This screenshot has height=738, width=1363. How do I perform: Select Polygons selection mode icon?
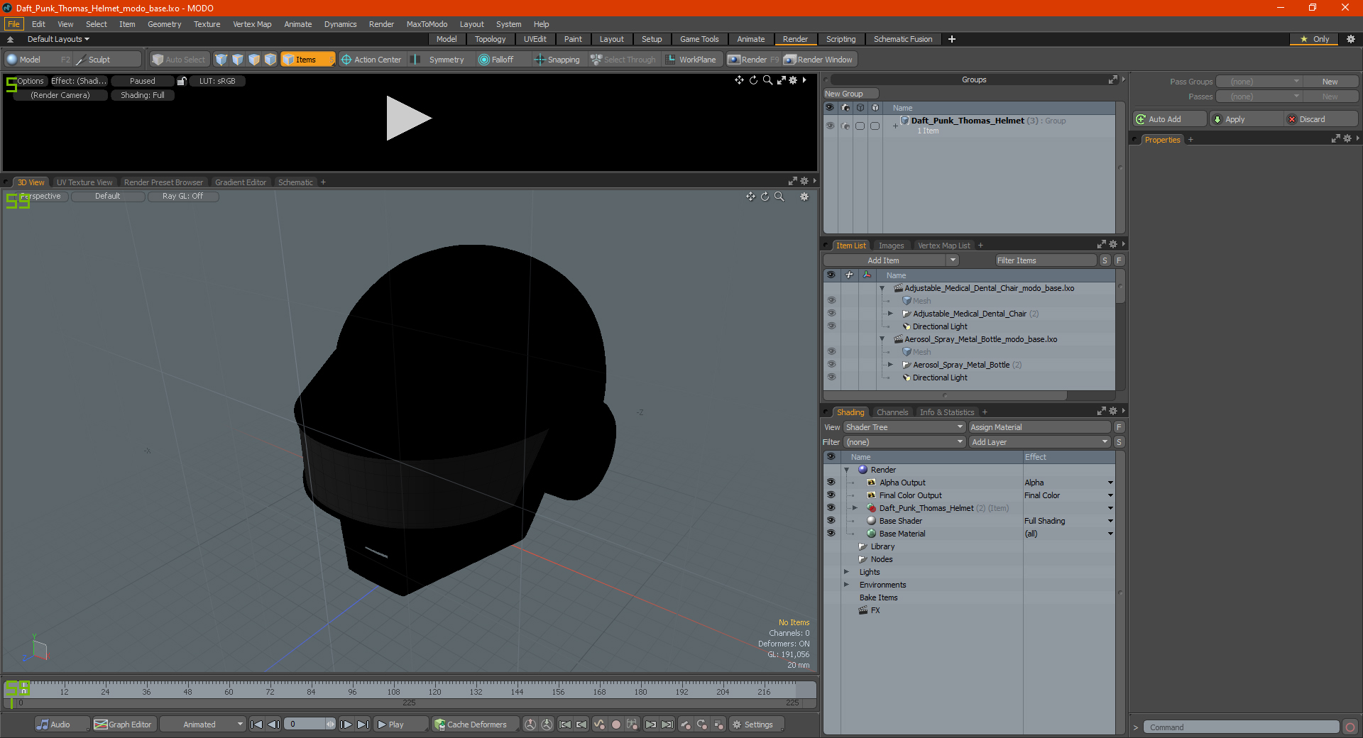pos(254,60)
